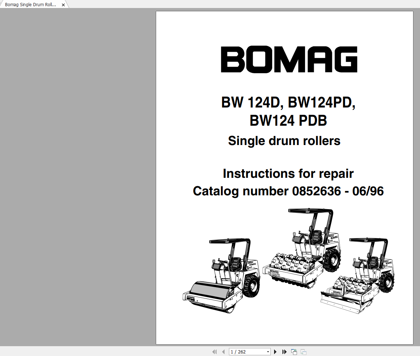Click the text 'Single drum rollers'
This screenshot has height=356, width=420.
(x=284, y=141)
